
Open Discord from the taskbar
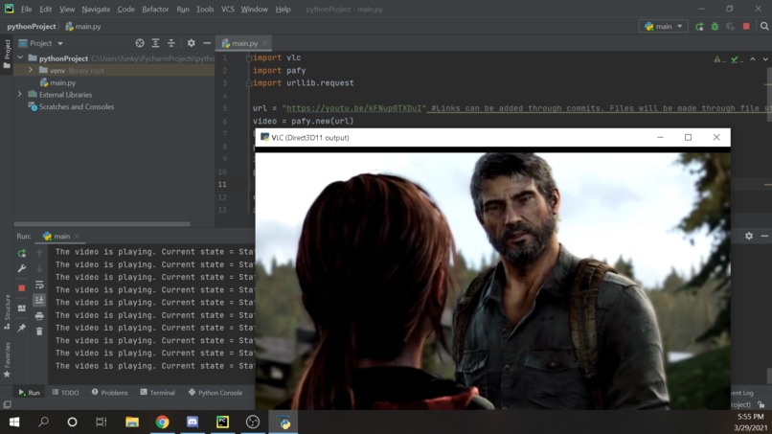coord(193,423)
